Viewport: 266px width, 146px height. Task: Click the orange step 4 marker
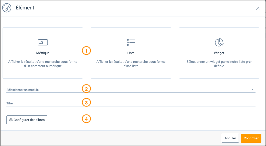click(x=86, y=119)
